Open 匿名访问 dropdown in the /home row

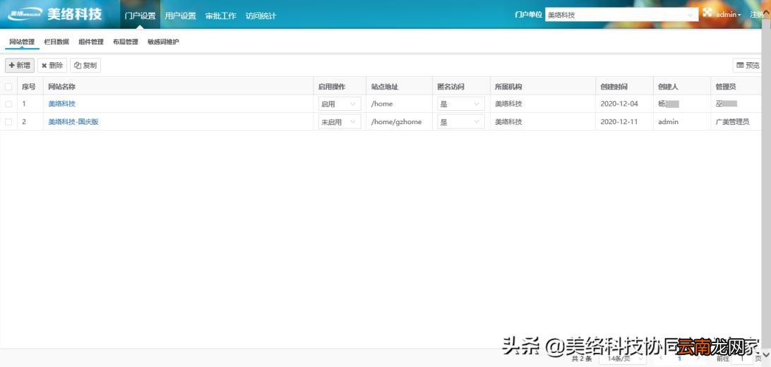click(x=461, y=104)
